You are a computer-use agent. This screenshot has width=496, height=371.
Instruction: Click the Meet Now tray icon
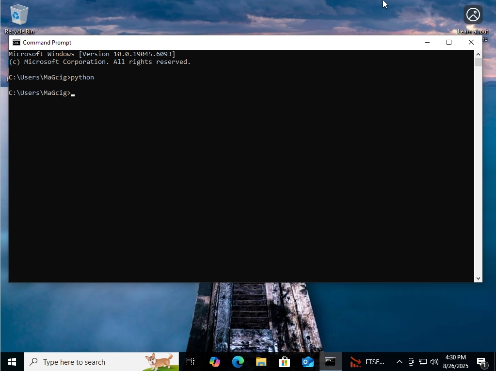[x=411, y=362]
